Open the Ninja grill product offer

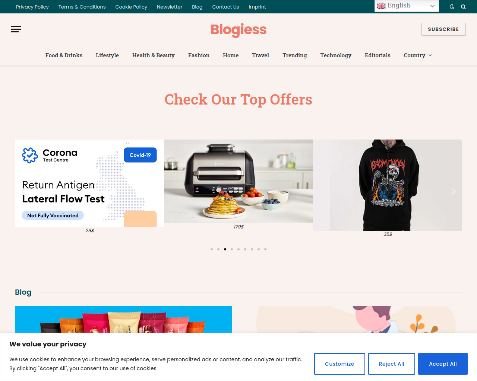(x=238, y=181)
